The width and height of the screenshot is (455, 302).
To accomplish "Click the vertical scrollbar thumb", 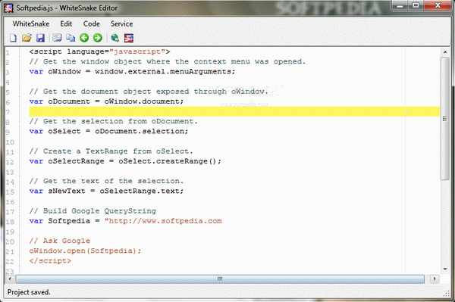I will pyautogui.click(x=445, y=119).
